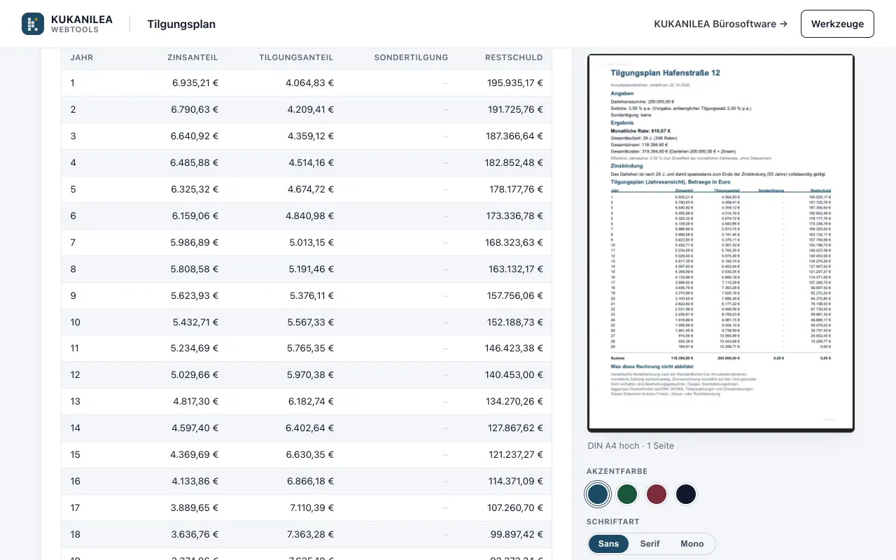Click the RESTSCHULD column header

point(514,57)
